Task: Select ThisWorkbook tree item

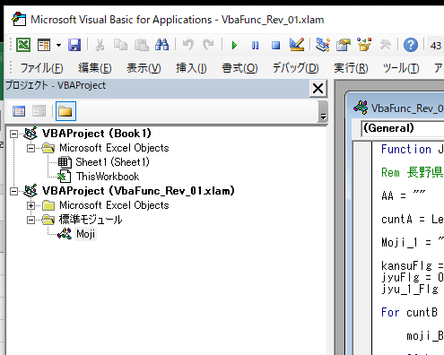Action: coord(108,177)
